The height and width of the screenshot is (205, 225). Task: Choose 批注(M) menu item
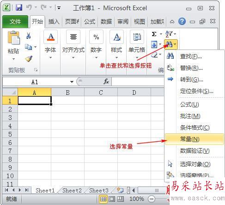click(x=195, y=116)
